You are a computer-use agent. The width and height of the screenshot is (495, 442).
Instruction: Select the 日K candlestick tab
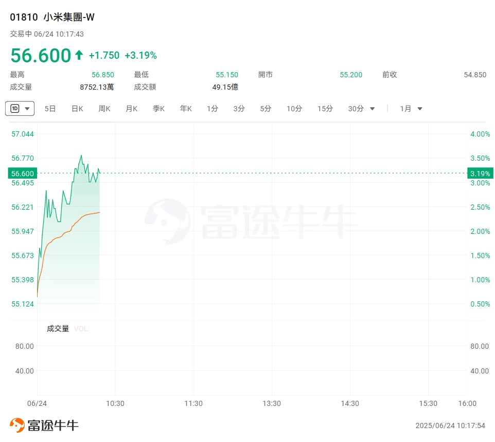coord(77,109)
